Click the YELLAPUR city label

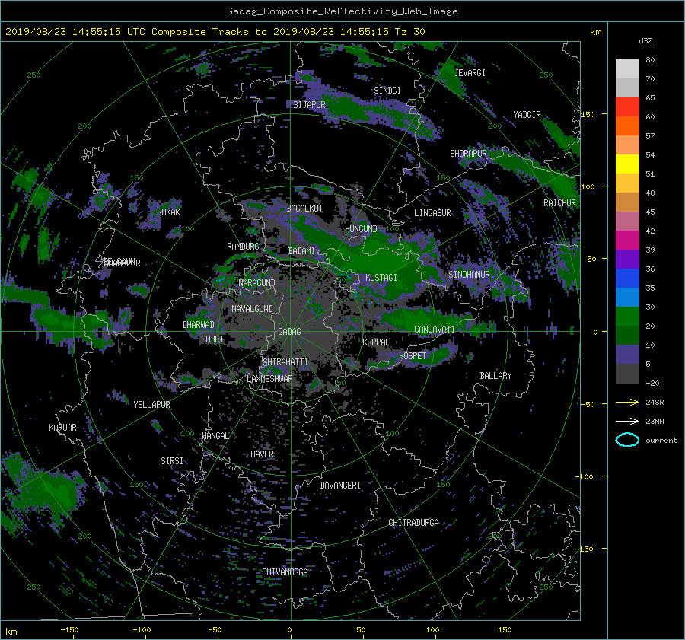pyautogui.click(x=151, y=405)
